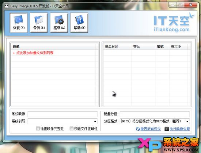Expand the 分区格式 NTFS dropdown
This screenshot has height=153, width=201.
pos(187,121)
